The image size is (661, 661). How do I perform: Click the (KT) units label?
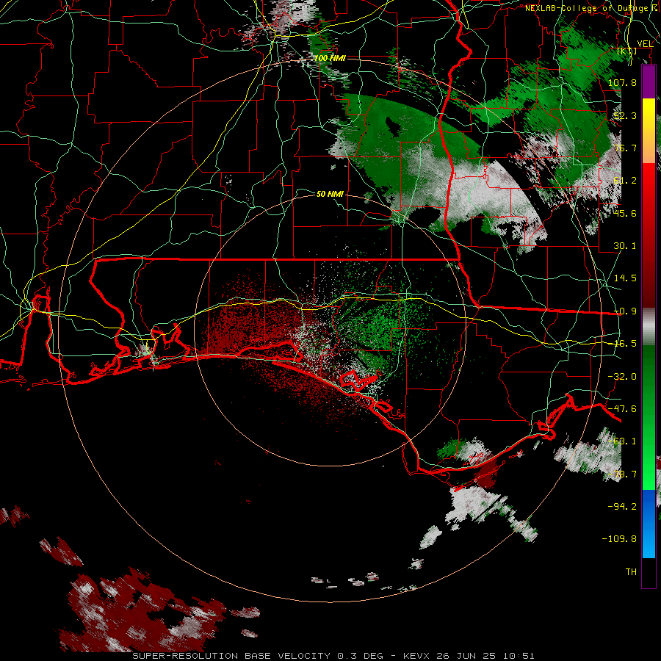point(626,51)
